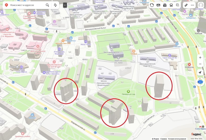Click the search magnifier icon
The width and height of the screenshot is (206, 140).
(x=47, y=5)
